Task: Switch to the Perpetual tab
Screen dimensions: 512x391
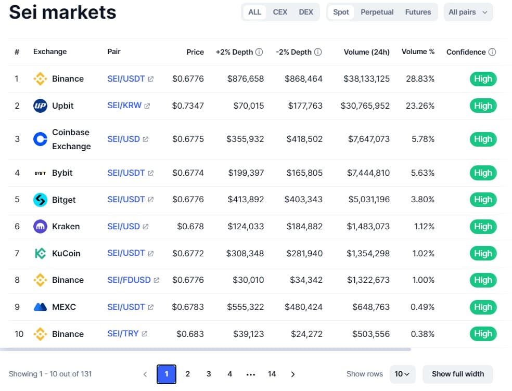Action: coord(377,12)
